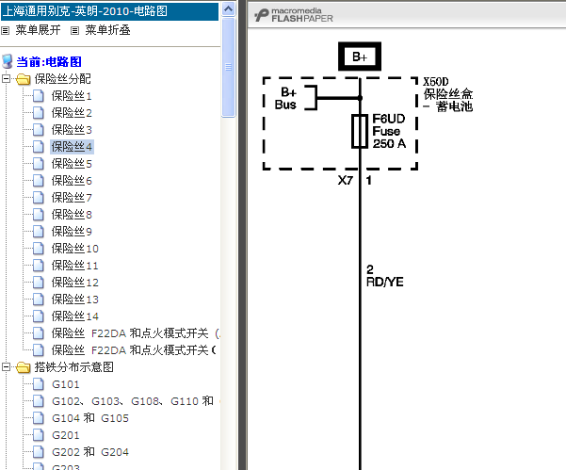Click the Macromedia FlashPaper logo
This screenshot has width=566, height=470.
point(294,15)
